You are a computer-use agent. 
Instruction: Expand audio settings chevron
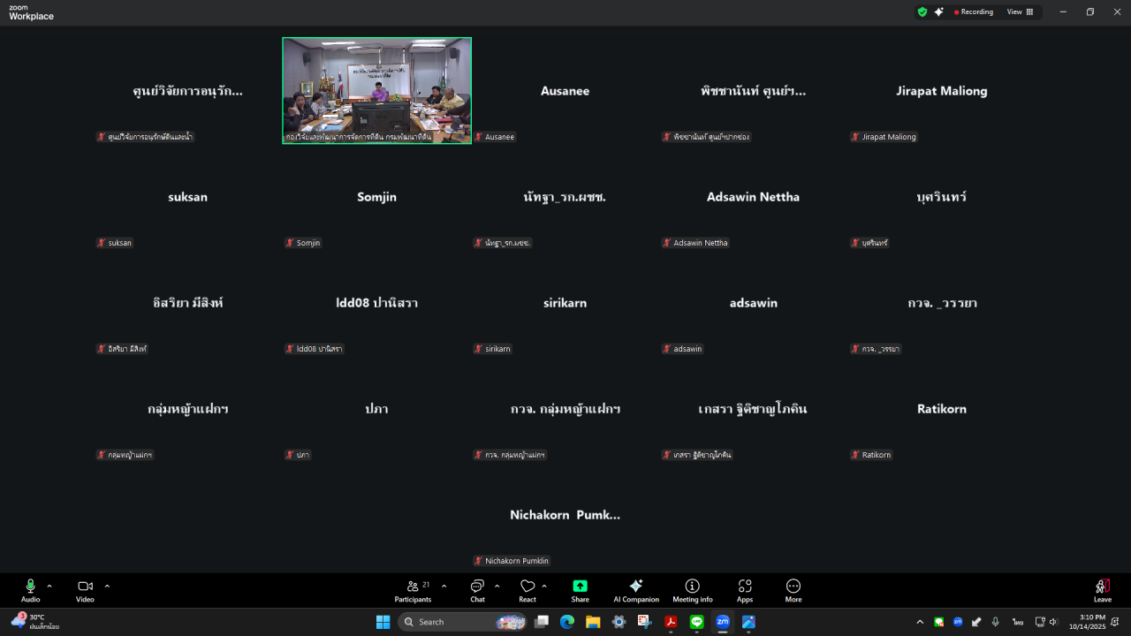49,586
